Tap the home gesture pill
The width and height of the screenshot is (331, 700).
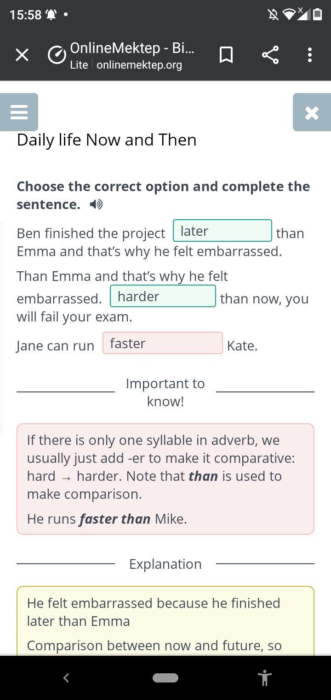pos(165,678)
